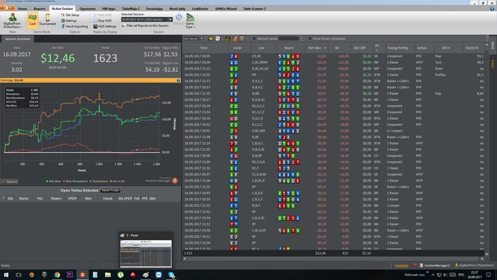Open Site Setup options
The height and width of the screenshot is (280, 497).
point(70,15)
